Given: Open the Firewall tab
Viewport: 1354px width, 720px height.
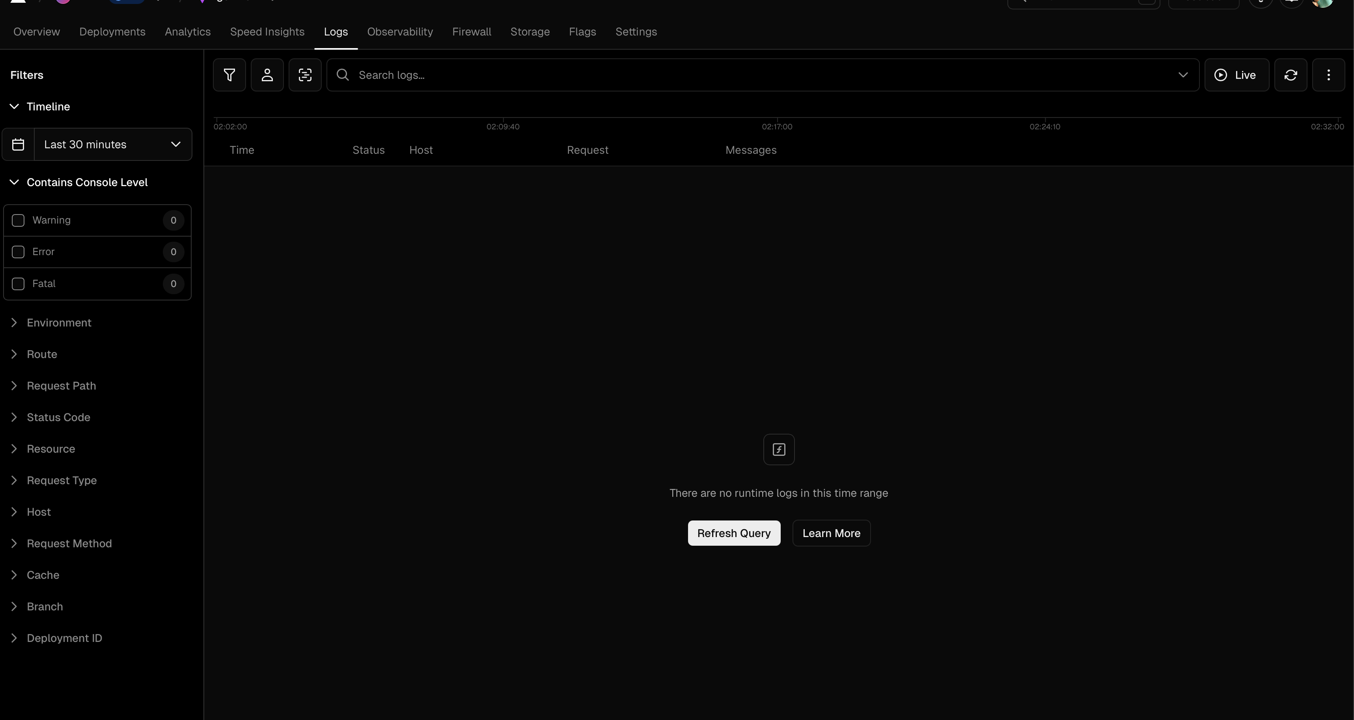Looking at the screenshot, I should [472, 32].
